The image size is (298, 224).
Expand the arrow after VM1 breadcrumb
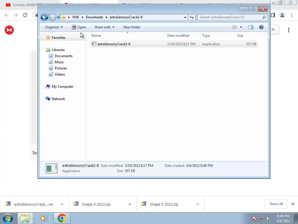pyautogui.click(x=82, y=17)
